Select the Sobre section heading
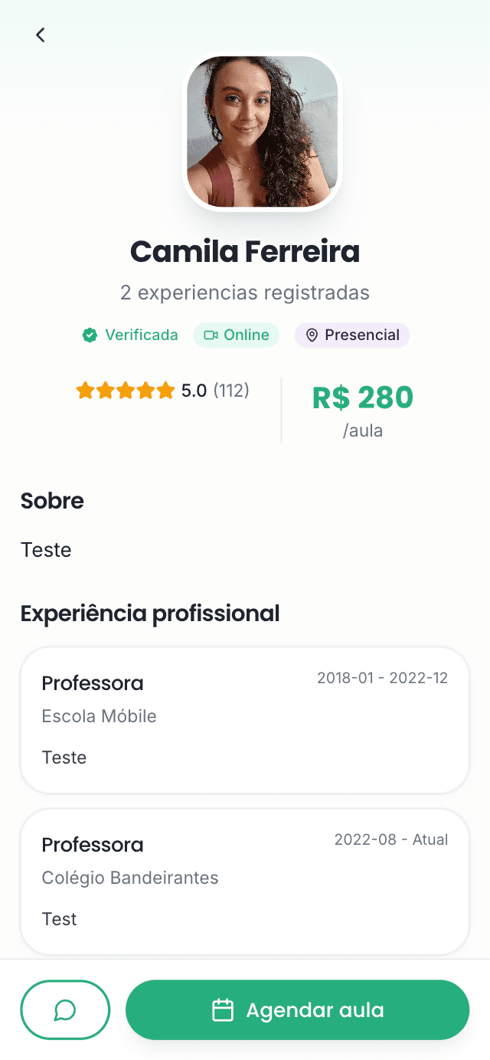The image size is (490, 1060). [x=51, y=501]
